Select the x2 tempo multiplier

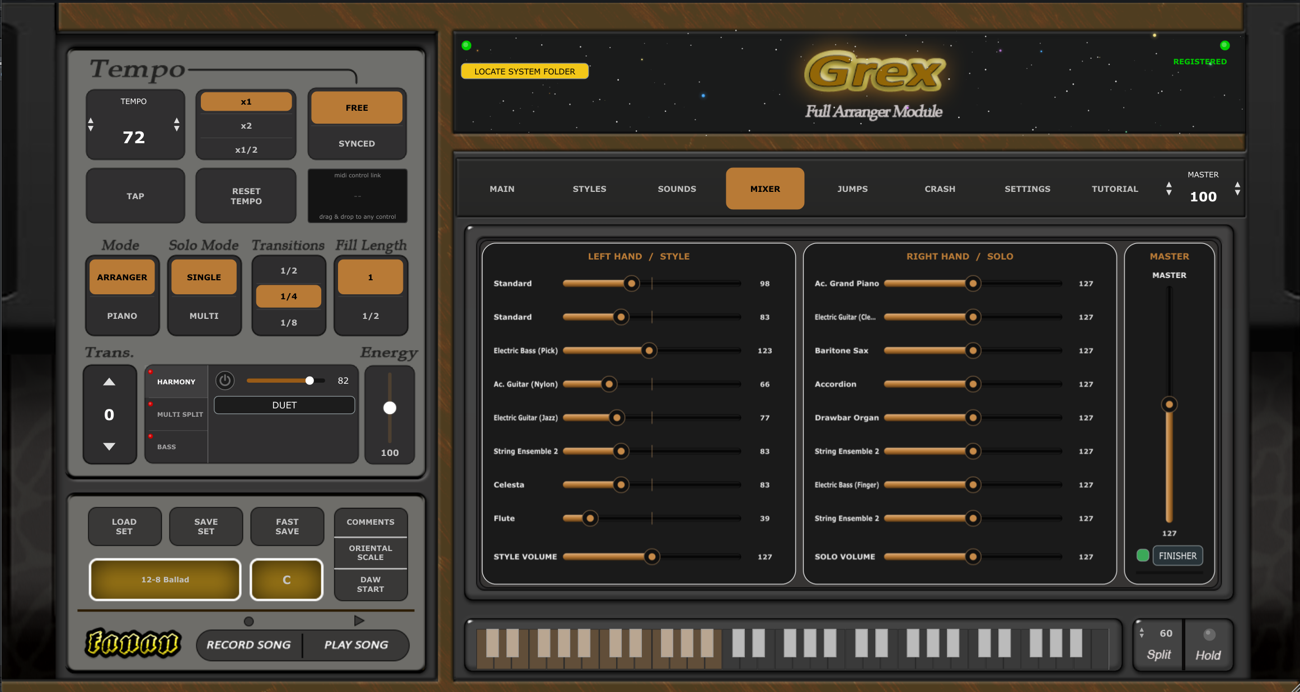tap(246, 126)
